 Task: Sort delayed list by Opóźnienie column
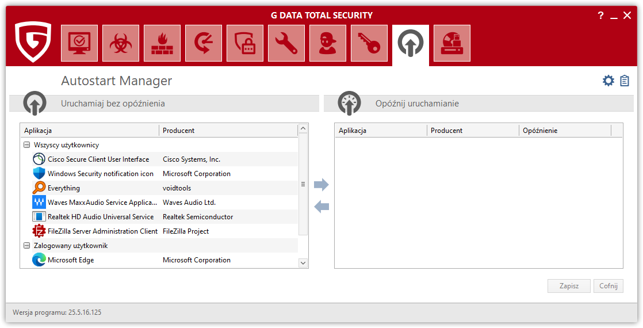(x=565, y=131)
